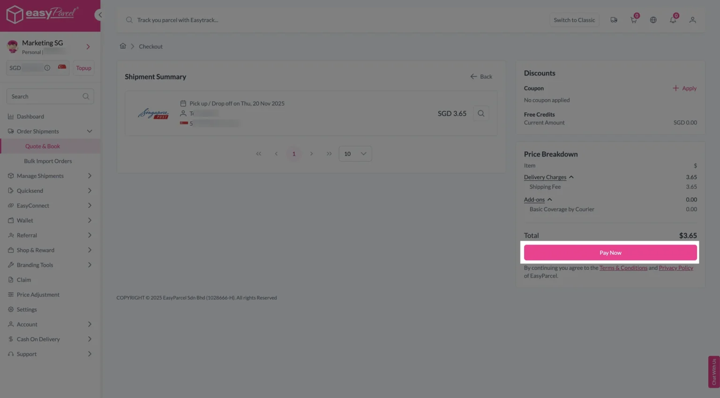Open the rows per page dropdown

pyautogui.click(x=355, y=154)
